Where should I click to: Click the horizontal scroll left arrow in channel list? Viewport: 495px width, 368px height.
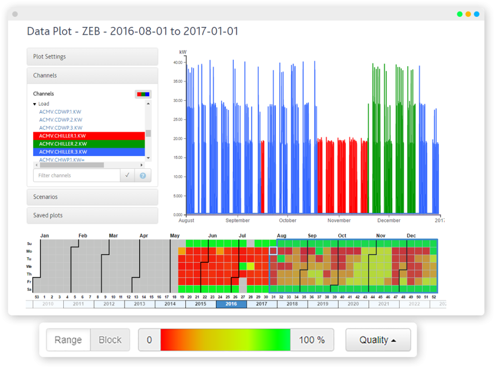click(36, 165)
